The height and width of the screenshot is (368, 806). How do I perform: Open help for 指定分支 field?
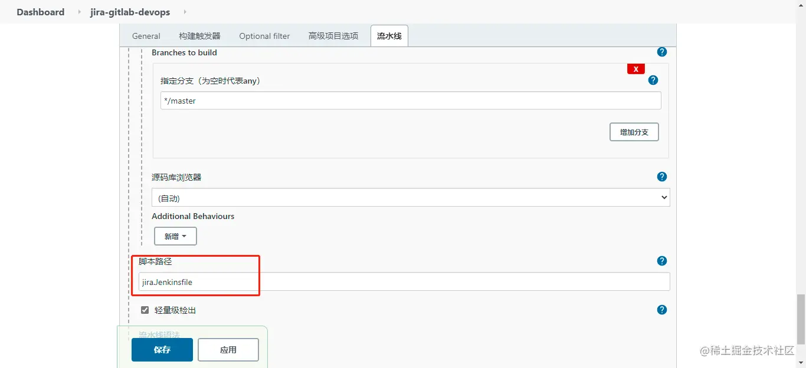coord(653,80)
